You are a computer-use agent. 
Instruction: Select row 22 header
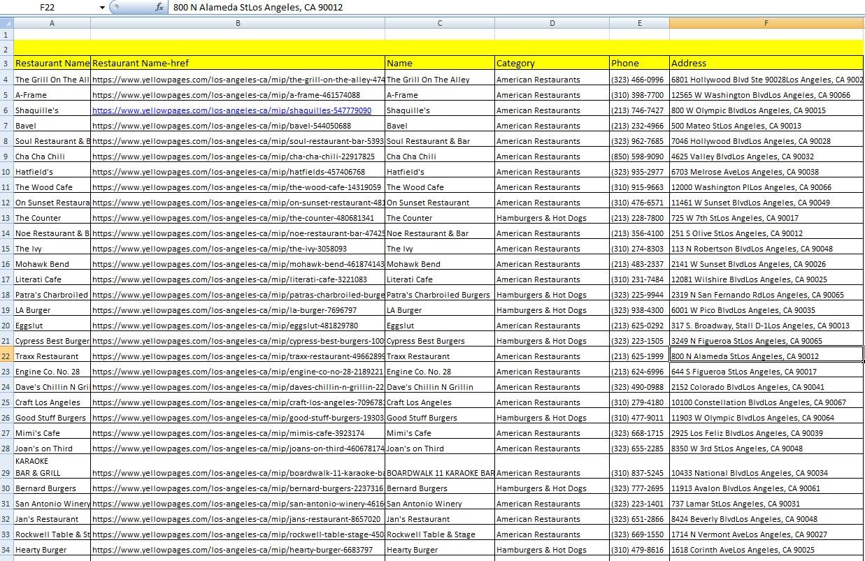pyautogui.click(x=7, y=356)
